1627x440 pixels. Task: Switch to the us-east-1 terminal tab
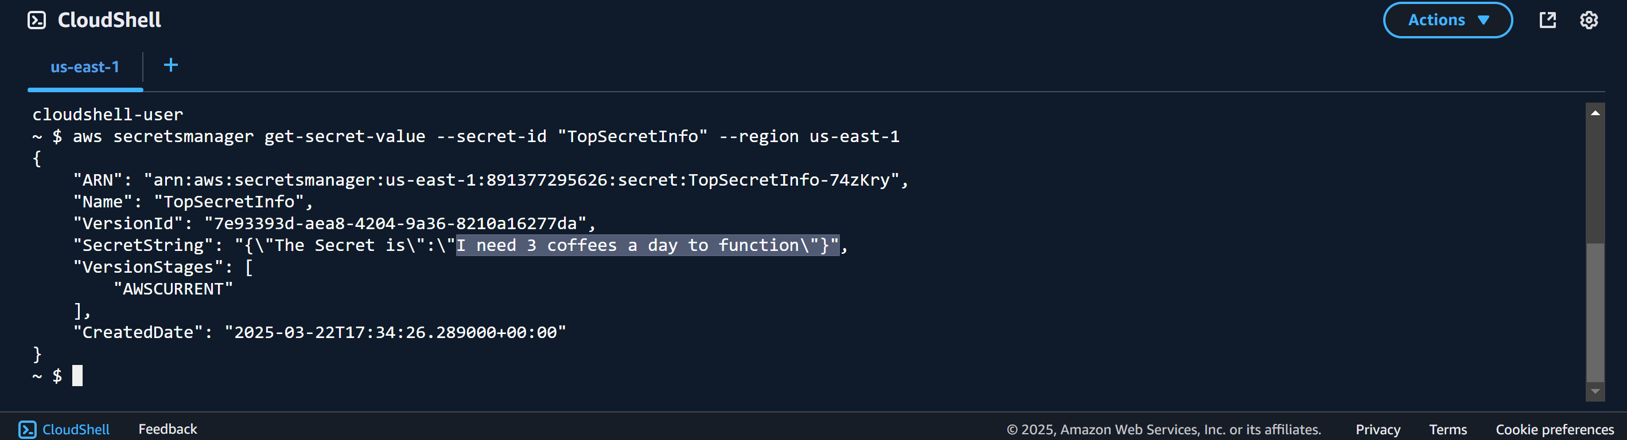tap(85, 67)
